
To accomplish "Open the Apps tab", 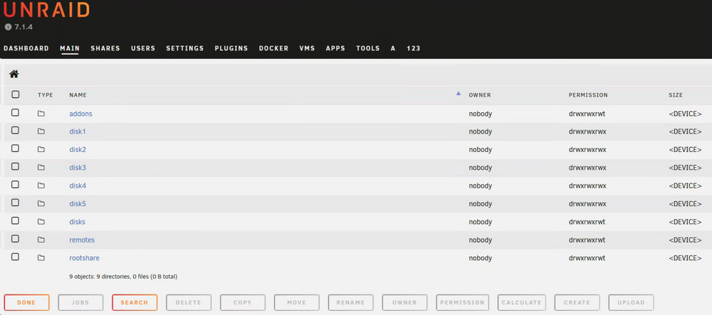I will click(x=335, y=48).
